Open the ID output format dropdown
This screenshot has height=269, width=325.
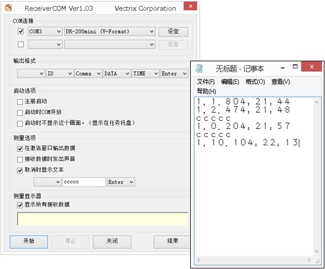(60, 74)
